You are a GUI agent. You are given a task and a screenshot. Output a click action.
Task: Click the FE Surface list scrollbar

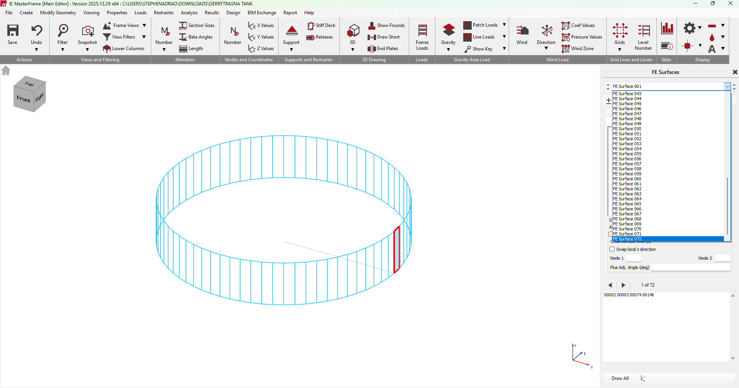tap(727, 204)
